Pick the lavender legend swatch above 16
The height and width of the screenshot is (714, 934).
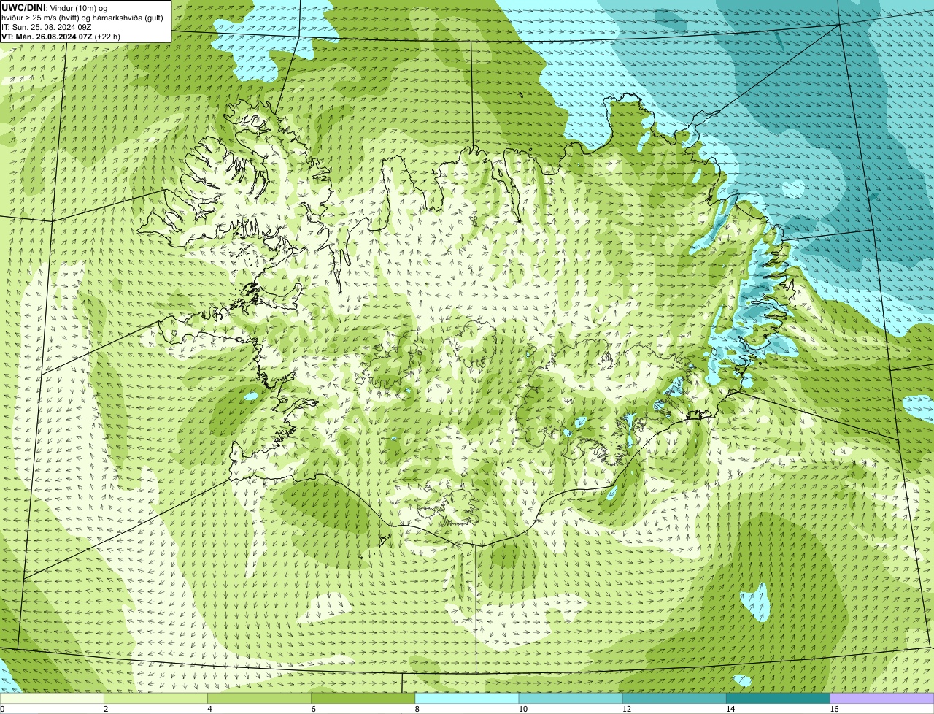pyautogui.click(x=882, y=699)
